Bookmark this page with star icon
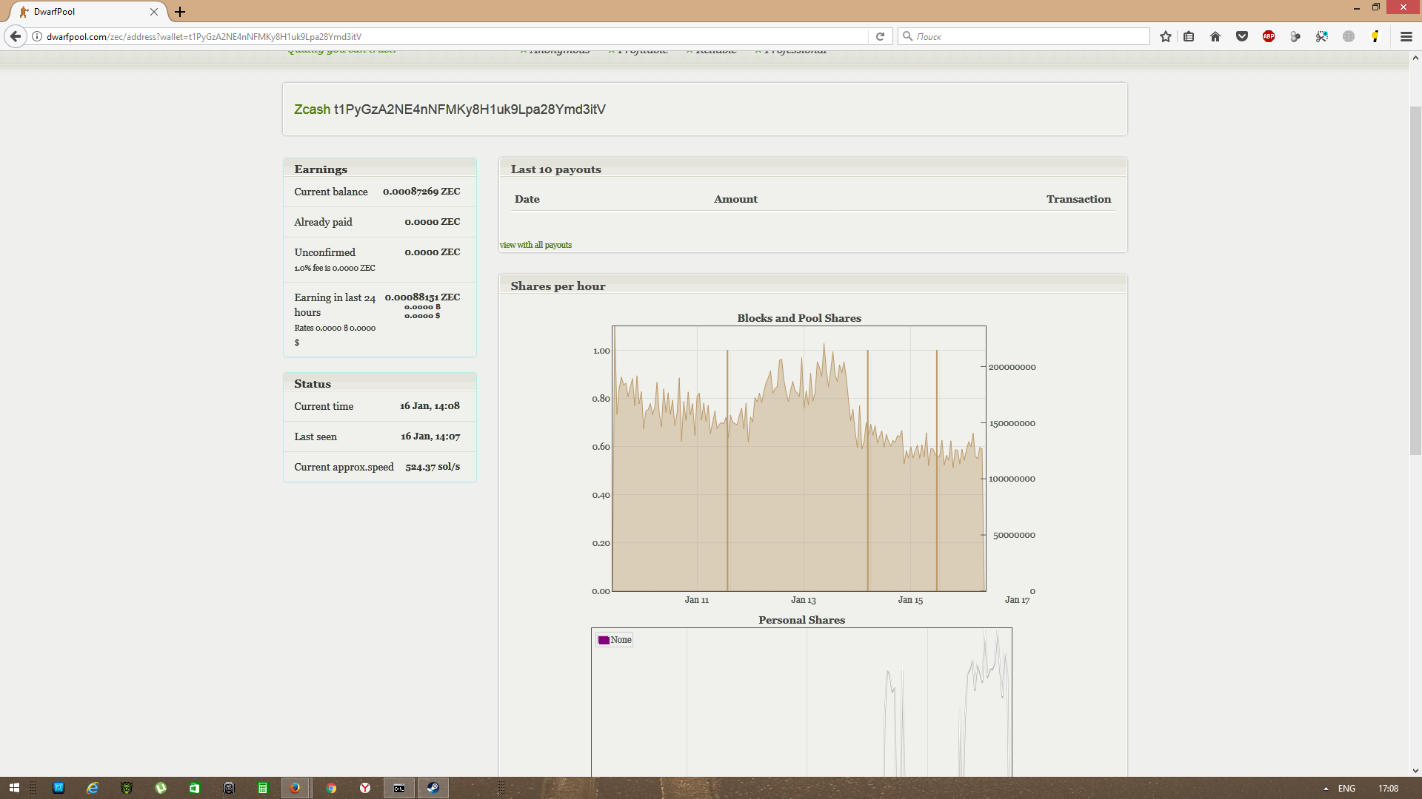This screenshot has height=799, width=1422. tap(1166, 36)
